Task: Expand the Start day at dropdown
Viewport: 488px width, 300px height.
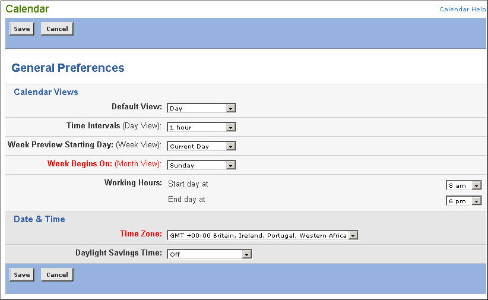Action: [x=464, y=185]
